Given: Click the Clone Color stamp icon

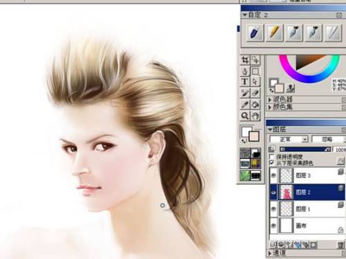Looking at the screenshot, I should click(291, 88).
